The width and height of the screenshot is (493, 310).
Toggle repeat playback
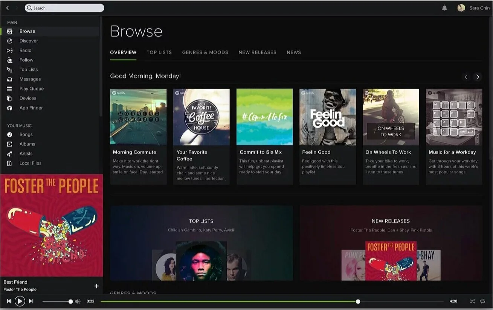[482, 301]
